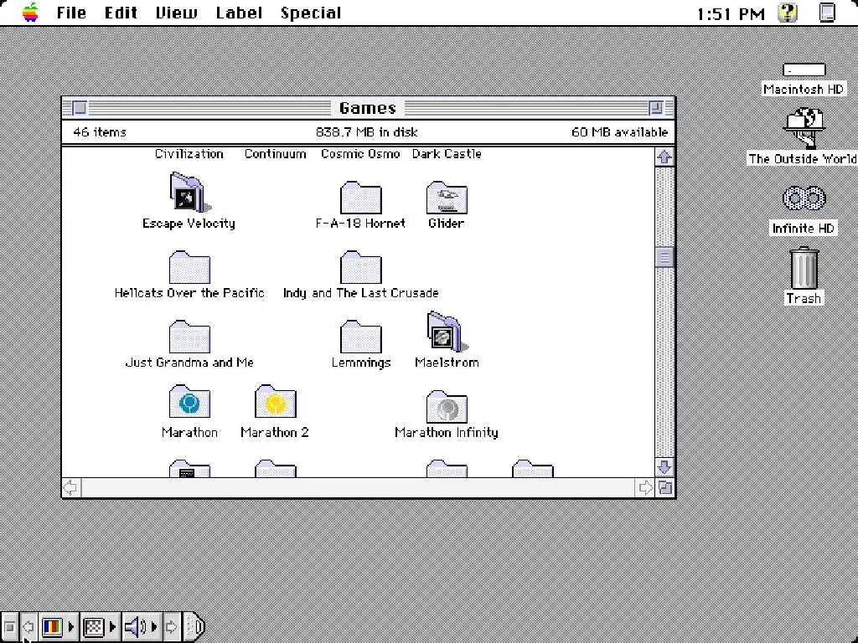This screenshot has height=643, width=858.
Task: Click the Games window scroll up arrow
Action: pos(664,157)
